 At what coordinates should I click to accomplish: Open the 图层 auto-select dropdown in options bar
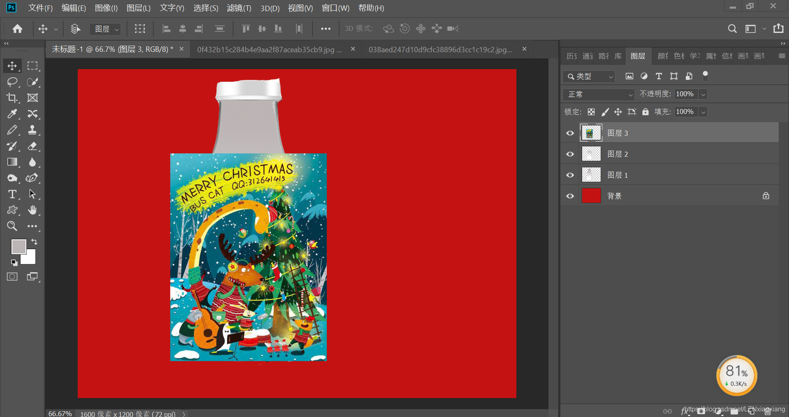[105, 29]
